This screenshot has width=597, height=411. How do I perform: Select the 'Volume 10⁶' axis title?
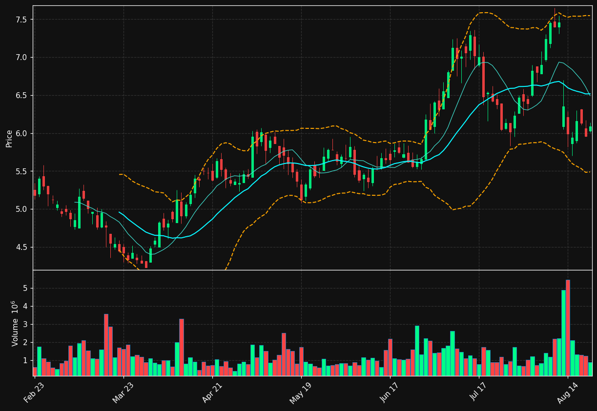15,323
